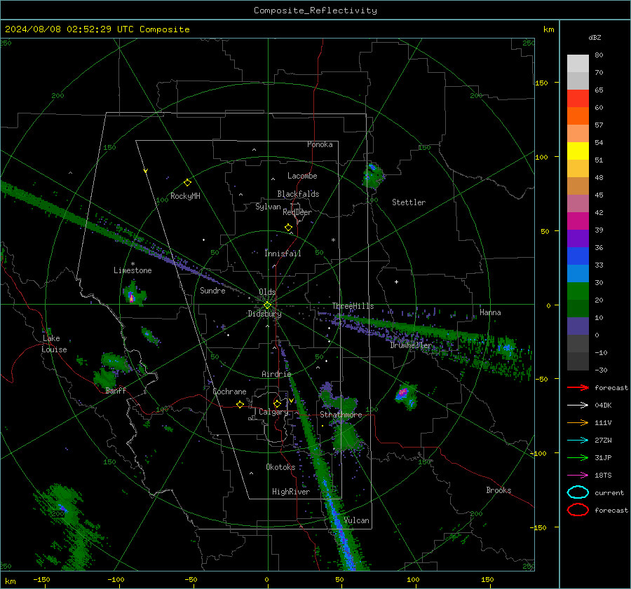Click the Drumheller city label
This screenshot has width=631, height=589.
coord(410,345)
